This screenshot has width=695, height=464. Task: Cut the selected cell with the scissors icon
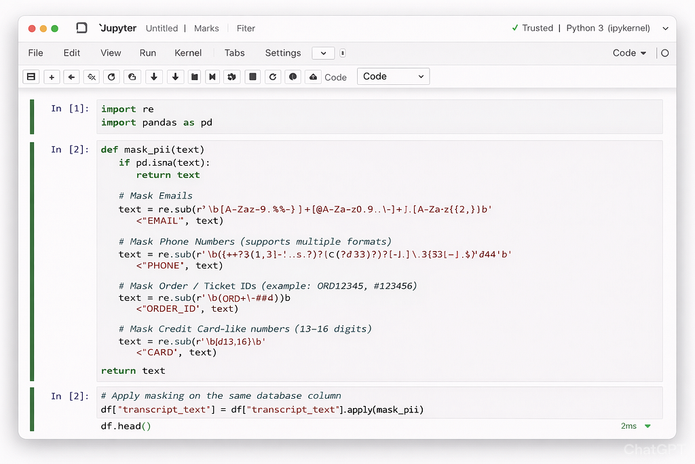coord(92,77)
